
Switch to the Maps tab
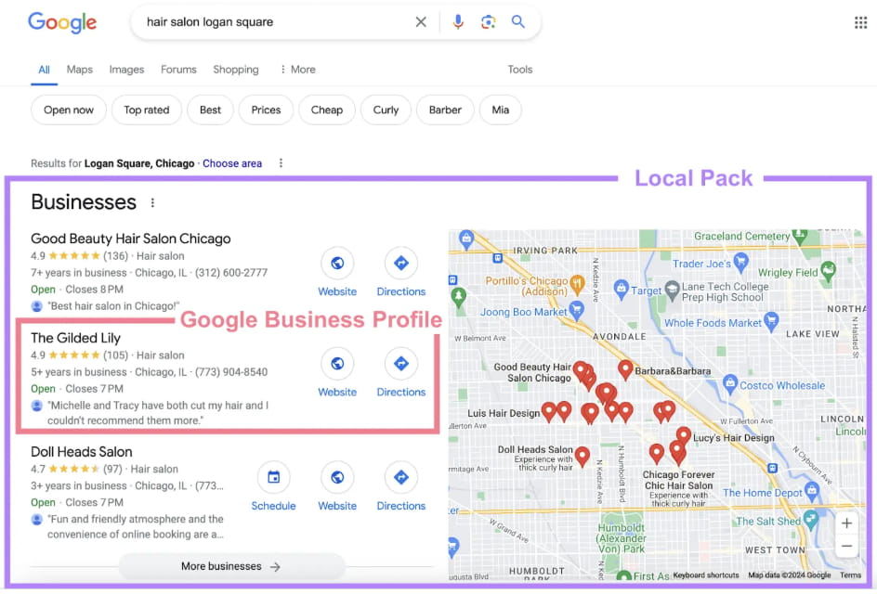[79, 70]
